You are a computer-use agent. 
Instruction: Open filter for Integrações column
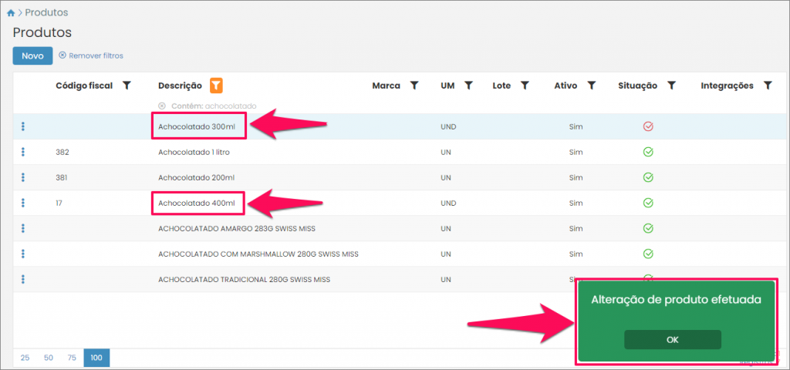(x=767, y=86)
